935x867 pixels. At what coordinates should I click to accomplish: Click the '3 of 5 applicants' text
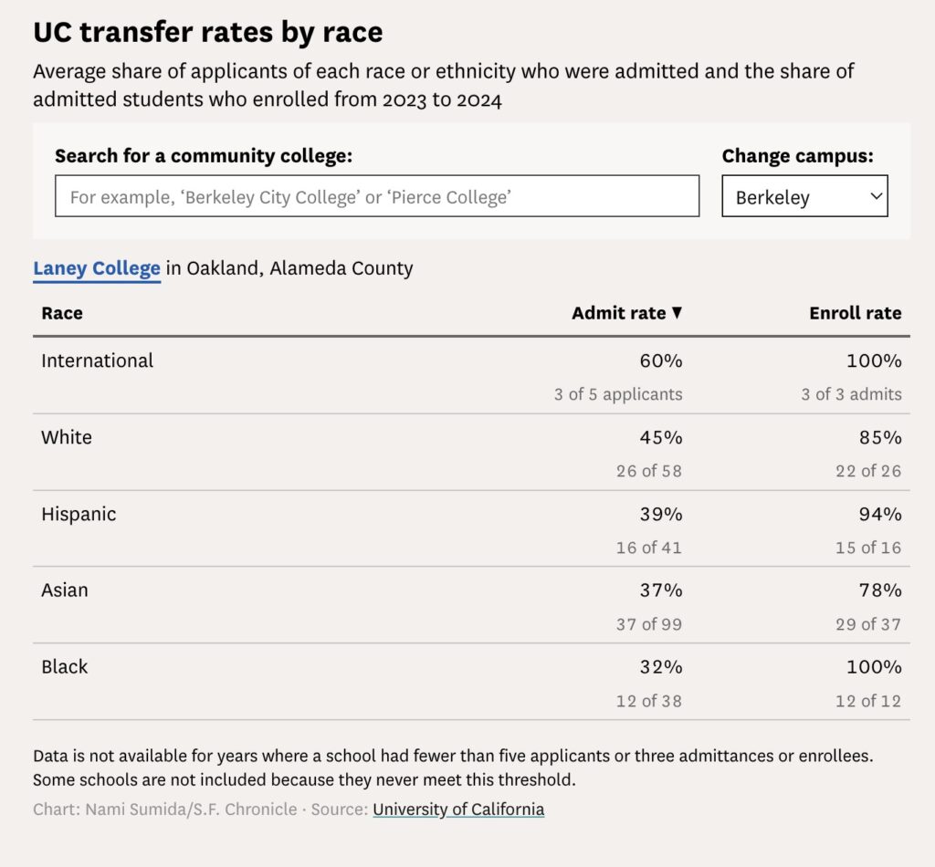coord(618,394)
